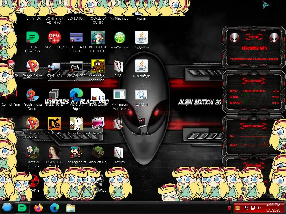The width and height of the screenshot is (286, 214).
Task: Open the DIE PLEASE Adobe icon
Action: point(54,123)
